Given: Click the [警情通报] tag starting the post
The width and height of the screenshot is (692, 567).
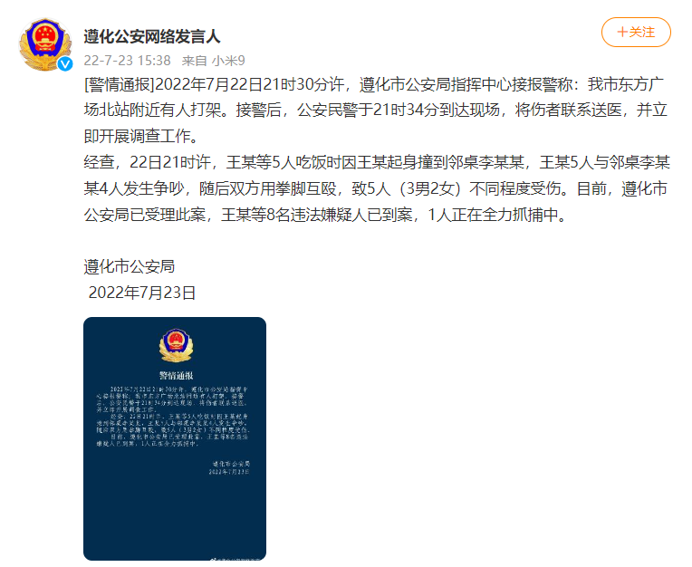Looking at the screenshot, I should [120, 84].
